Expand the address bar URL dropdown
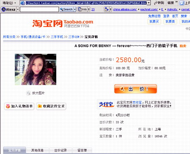Image resolution: width=190 pixels, height=154 pixels. click(149, 3)
